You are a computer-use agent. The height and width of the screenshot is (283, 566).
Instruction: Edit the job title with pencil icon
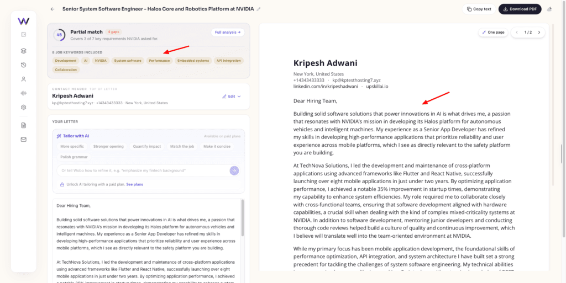[x=259, y=9]
